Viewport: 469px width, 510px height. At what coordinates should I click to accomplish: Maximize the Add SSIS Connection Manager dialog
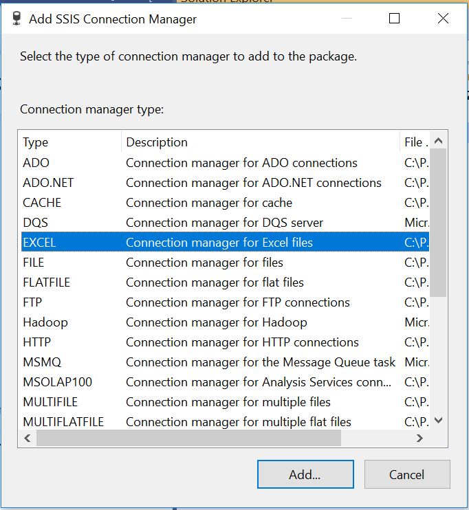[x=394, y=18]
